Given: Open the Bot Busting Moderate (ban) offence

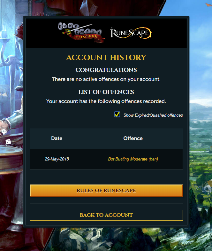Looking at the screenshot, I should [133, 159].
